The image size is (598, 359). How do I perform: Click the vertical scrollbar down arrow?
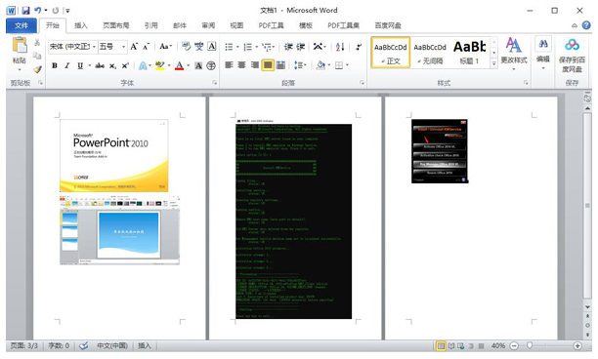(x=587, y=307)
